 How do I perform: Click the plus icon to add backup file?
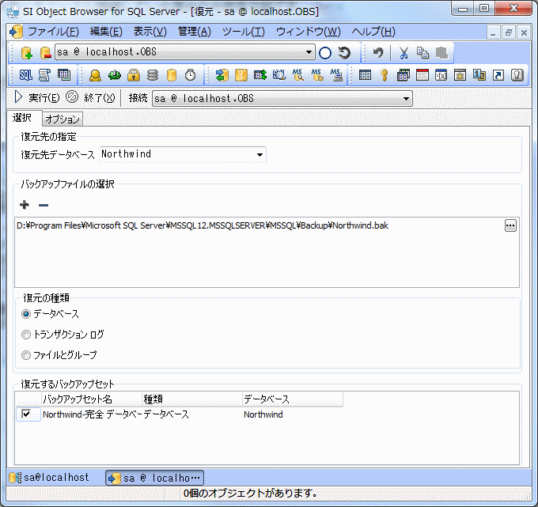pyautogui.click(x=25, y=205)
